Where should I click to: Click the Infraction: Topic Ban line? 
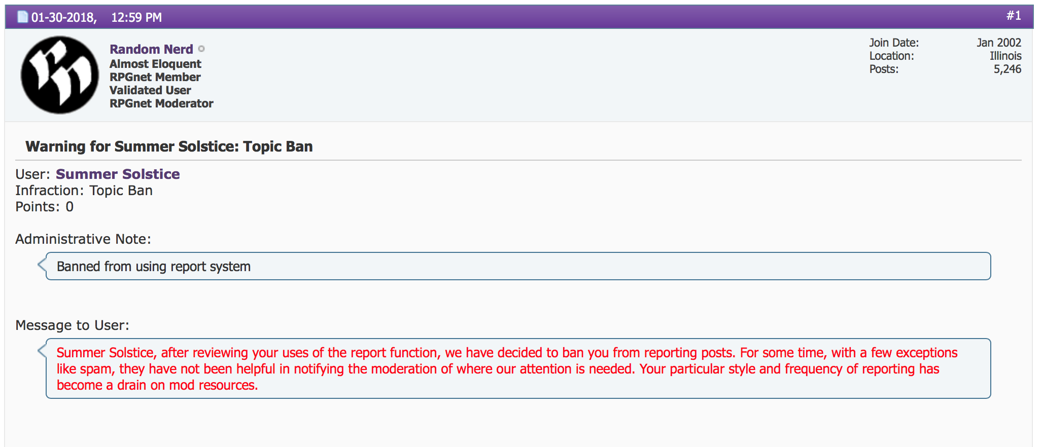coord(84,191)
